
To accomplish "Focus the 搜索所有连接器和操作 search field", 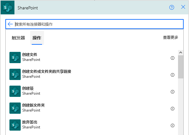I will (x=94, y=24).
